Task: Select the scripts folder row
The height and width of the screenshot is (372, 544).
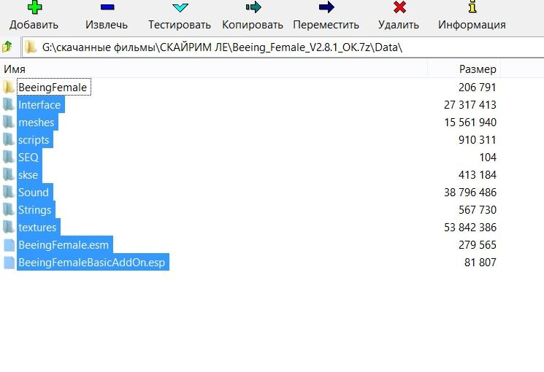Action: coord(34,140)
